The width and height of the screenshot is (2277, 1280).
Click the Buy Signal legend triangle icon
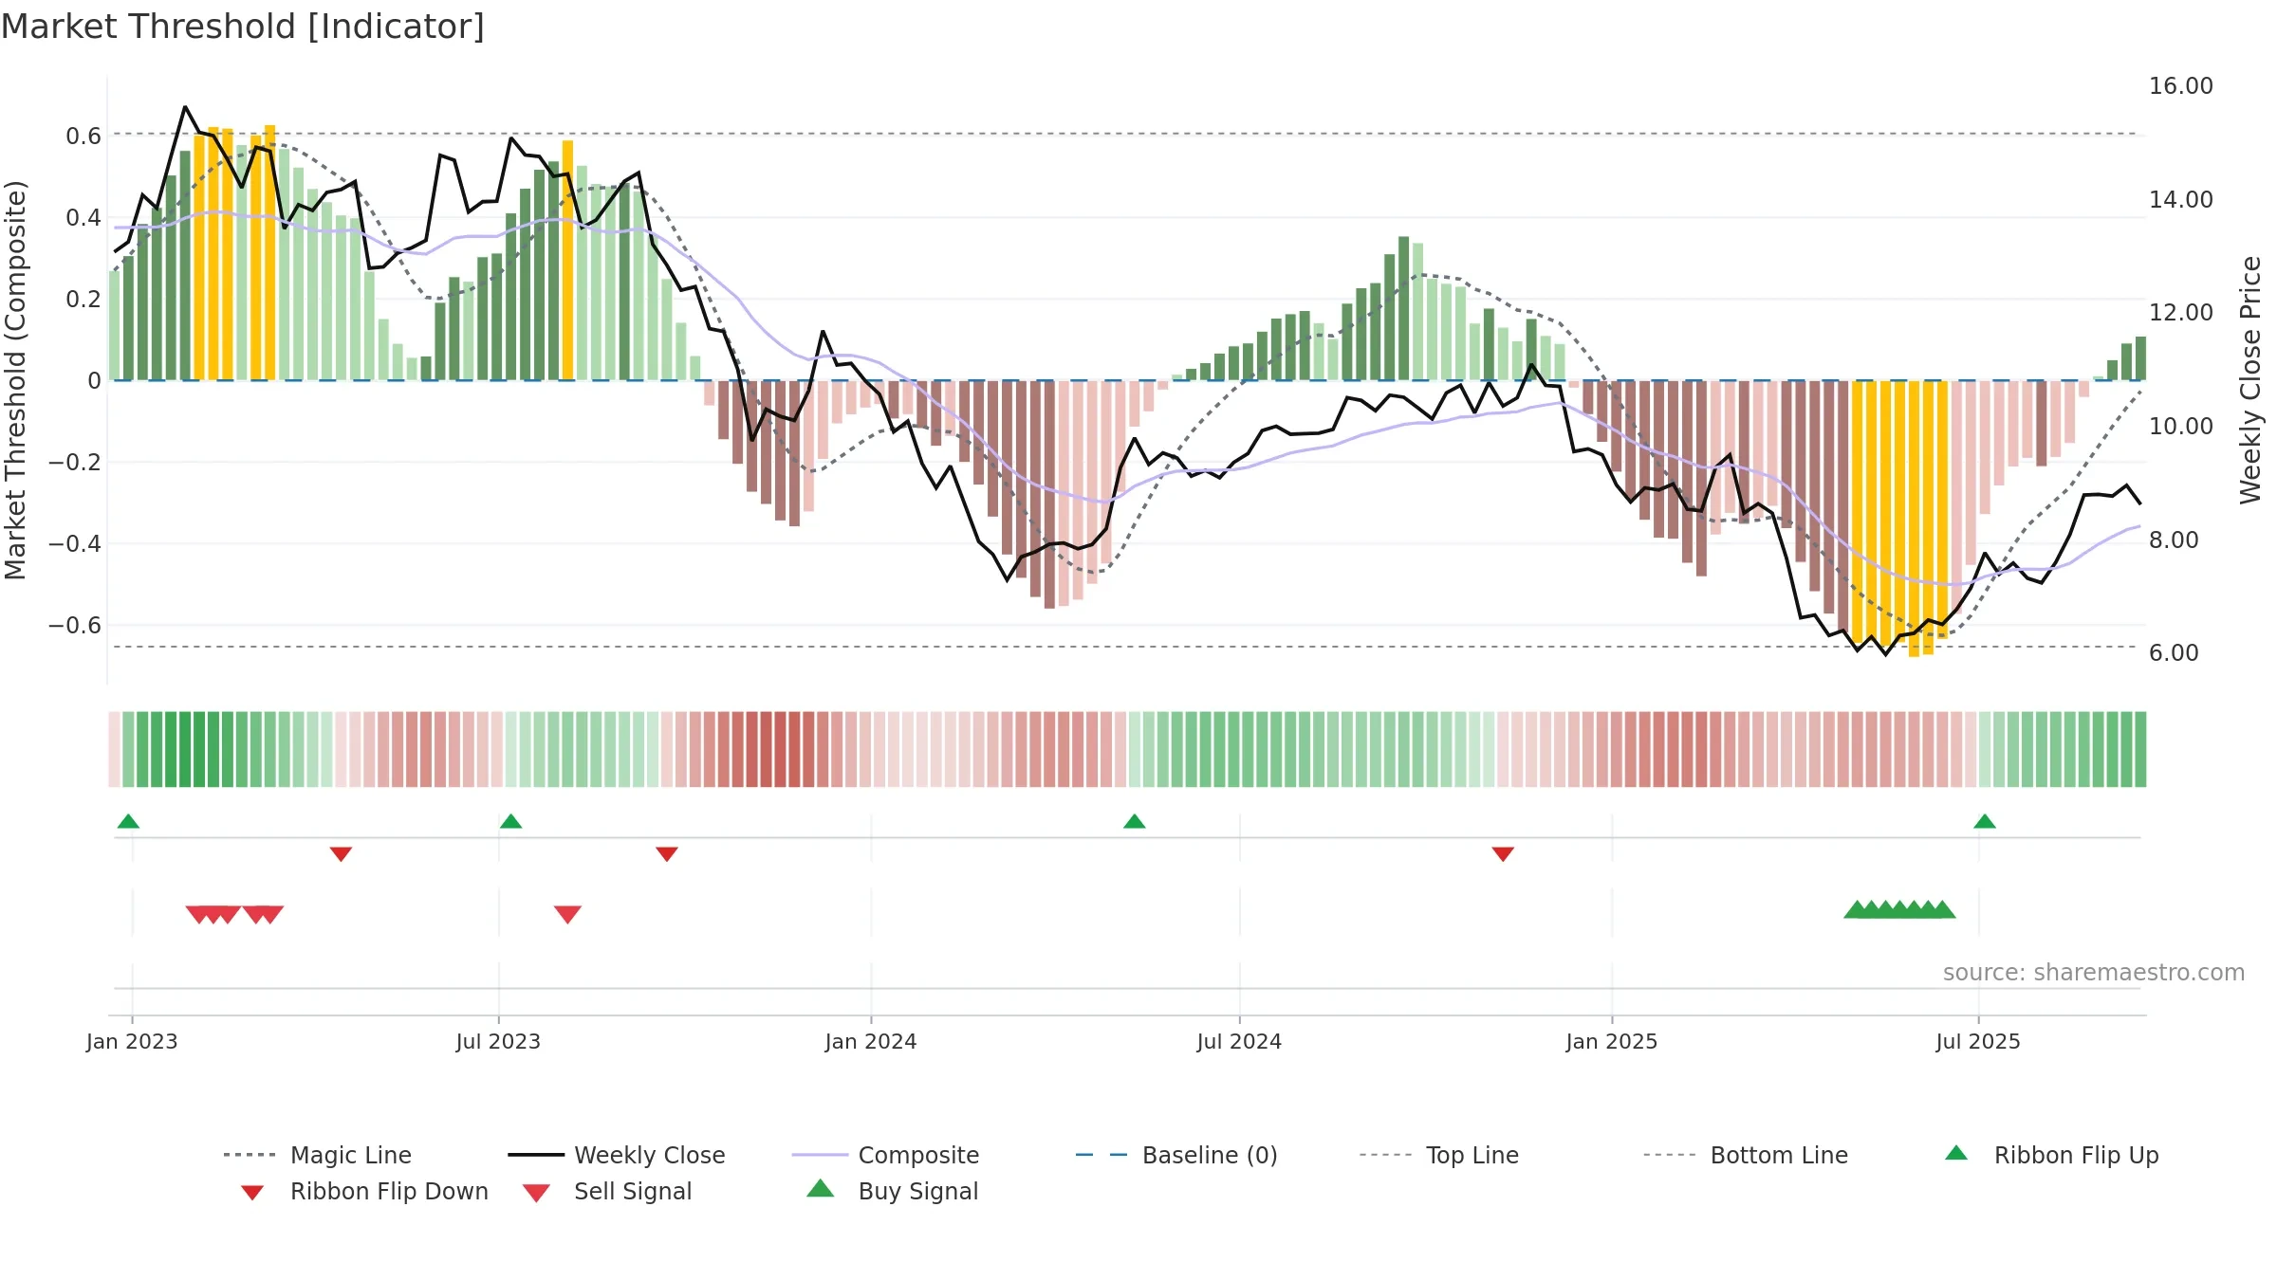coord(821,1188)
